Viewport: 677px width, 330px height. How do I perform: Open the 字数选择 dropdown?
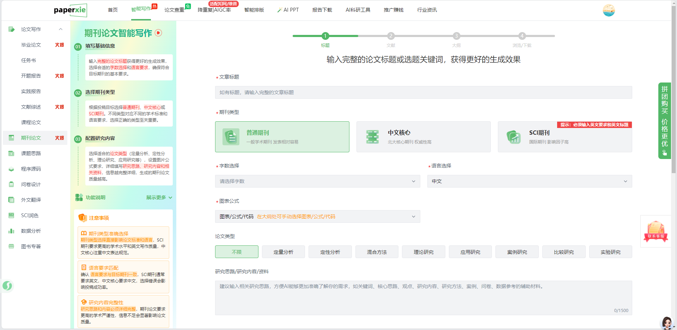[x=317, y=181]
